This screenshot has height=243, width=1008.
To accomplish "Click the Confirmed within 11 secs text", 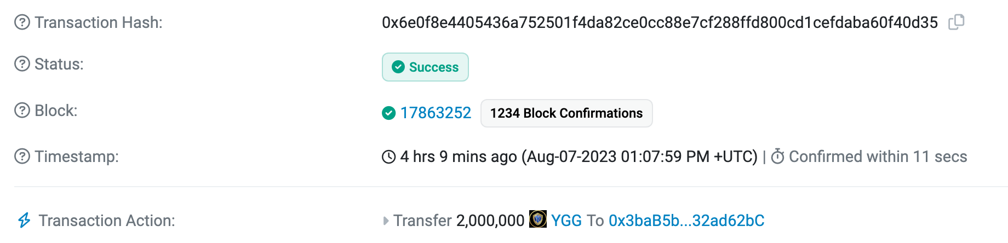I will (x=878, y=157).
